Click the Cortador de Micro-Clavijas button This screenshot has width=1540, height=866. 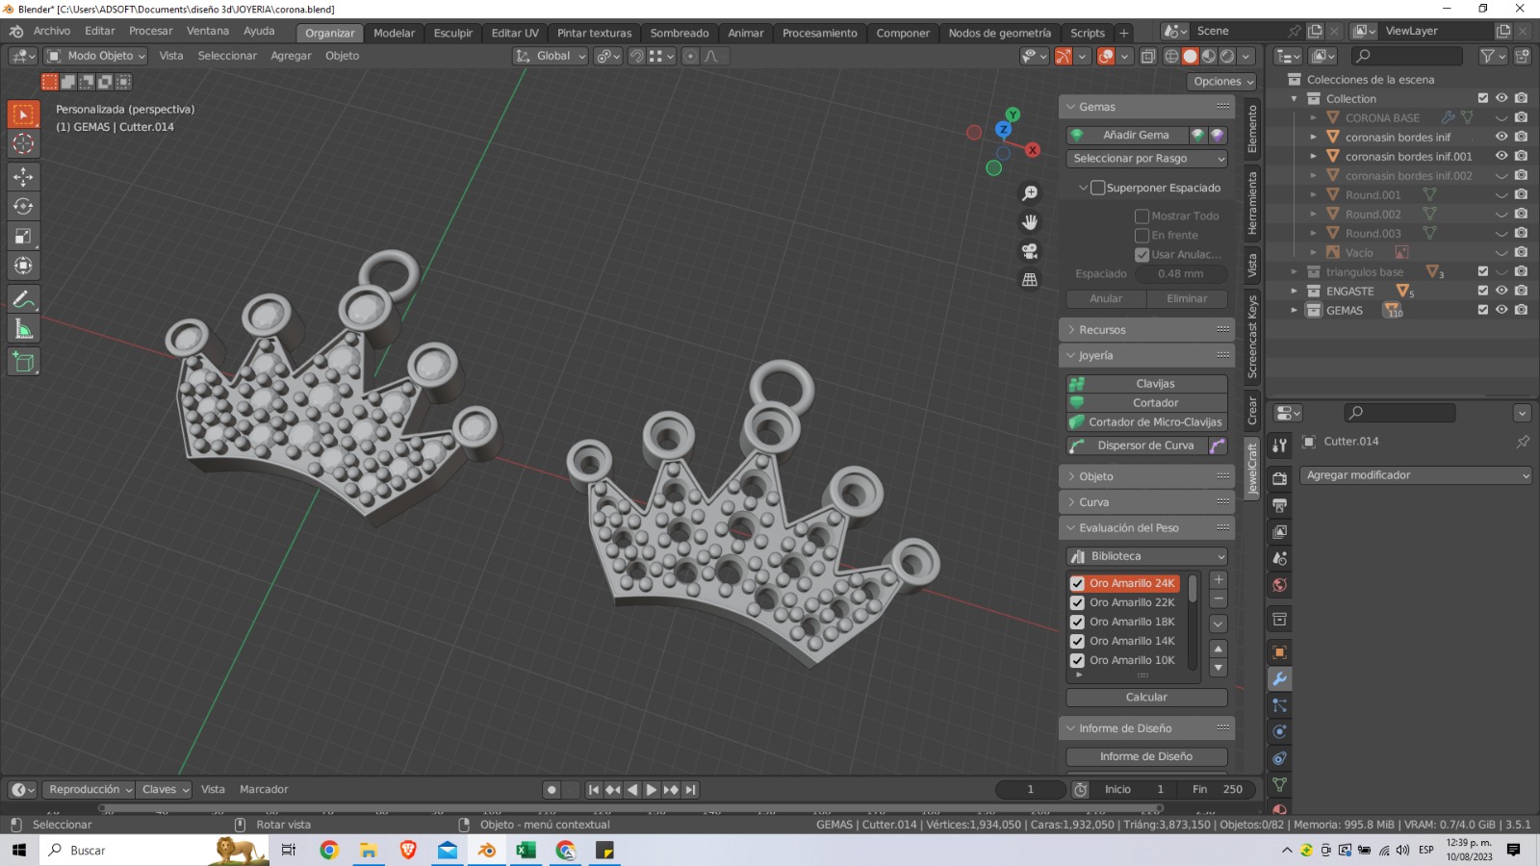1154,422
